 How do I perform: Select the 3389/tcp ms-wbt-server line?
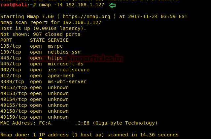[43, 82]
